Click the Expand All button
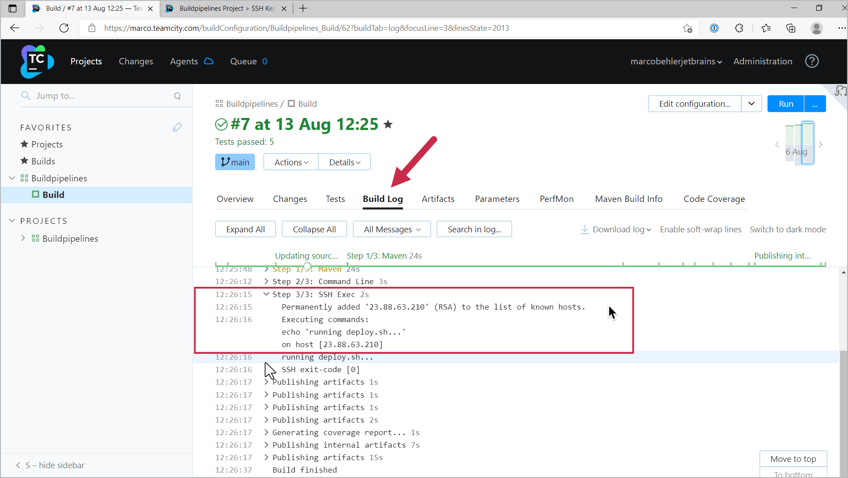 coord(245,229)
